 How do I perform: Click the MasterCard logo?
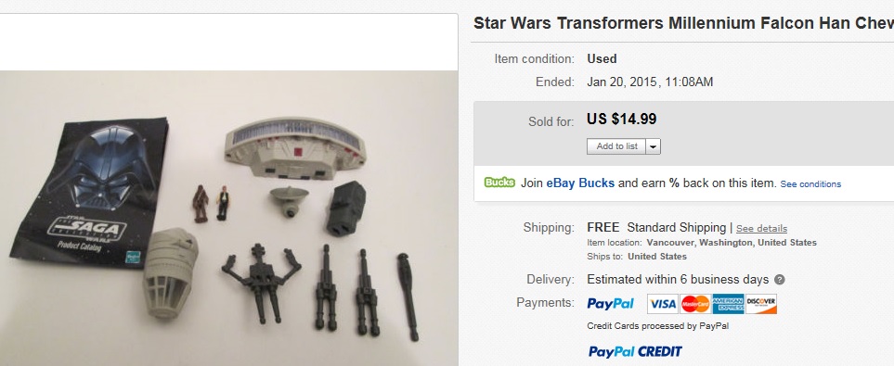click(x=695, y=304)
